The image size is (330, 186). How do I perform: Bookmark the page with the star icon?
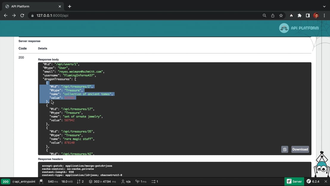tap(281, 15)
